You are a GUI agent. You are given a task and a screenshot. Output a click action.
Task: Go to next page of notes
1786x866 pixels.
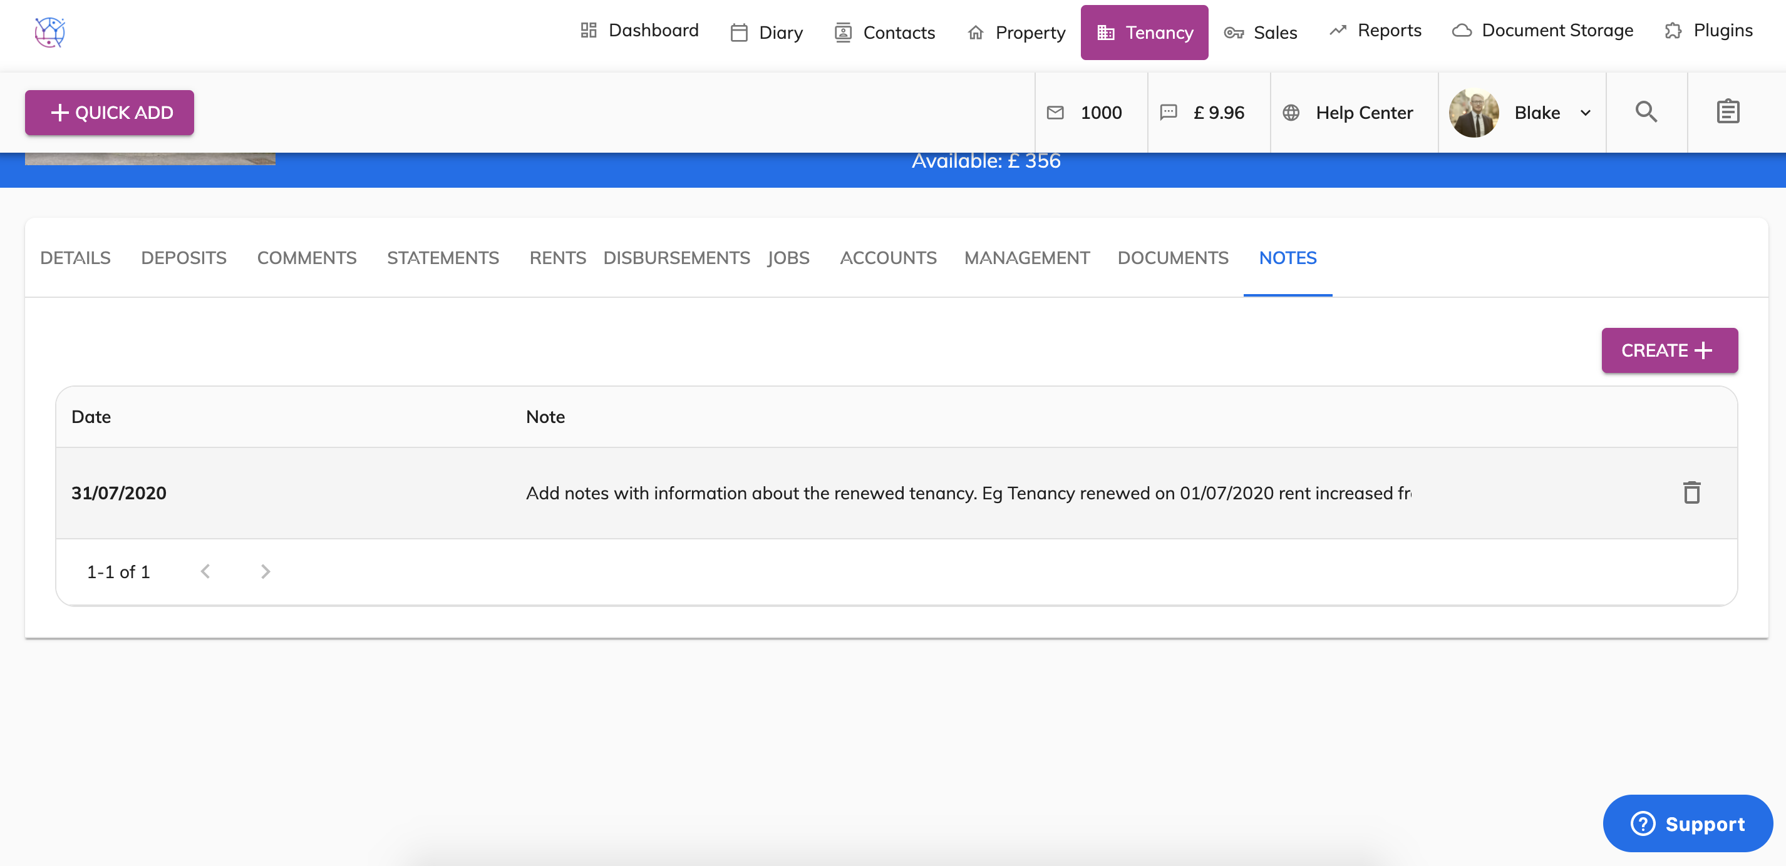click(x=265, y=571)
